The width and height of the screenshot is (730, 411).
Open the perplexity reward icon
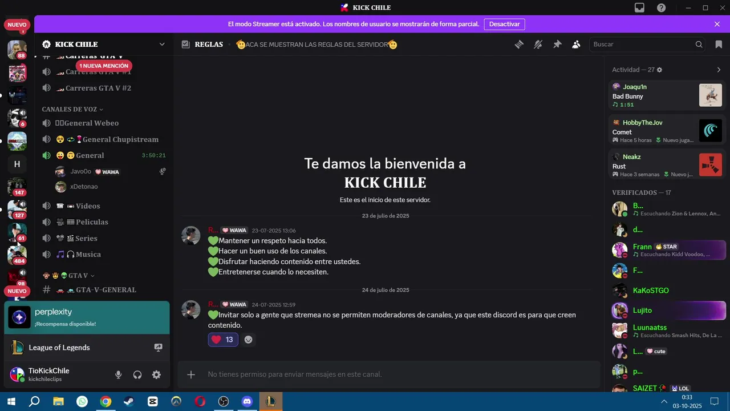[x=19, y=317]
